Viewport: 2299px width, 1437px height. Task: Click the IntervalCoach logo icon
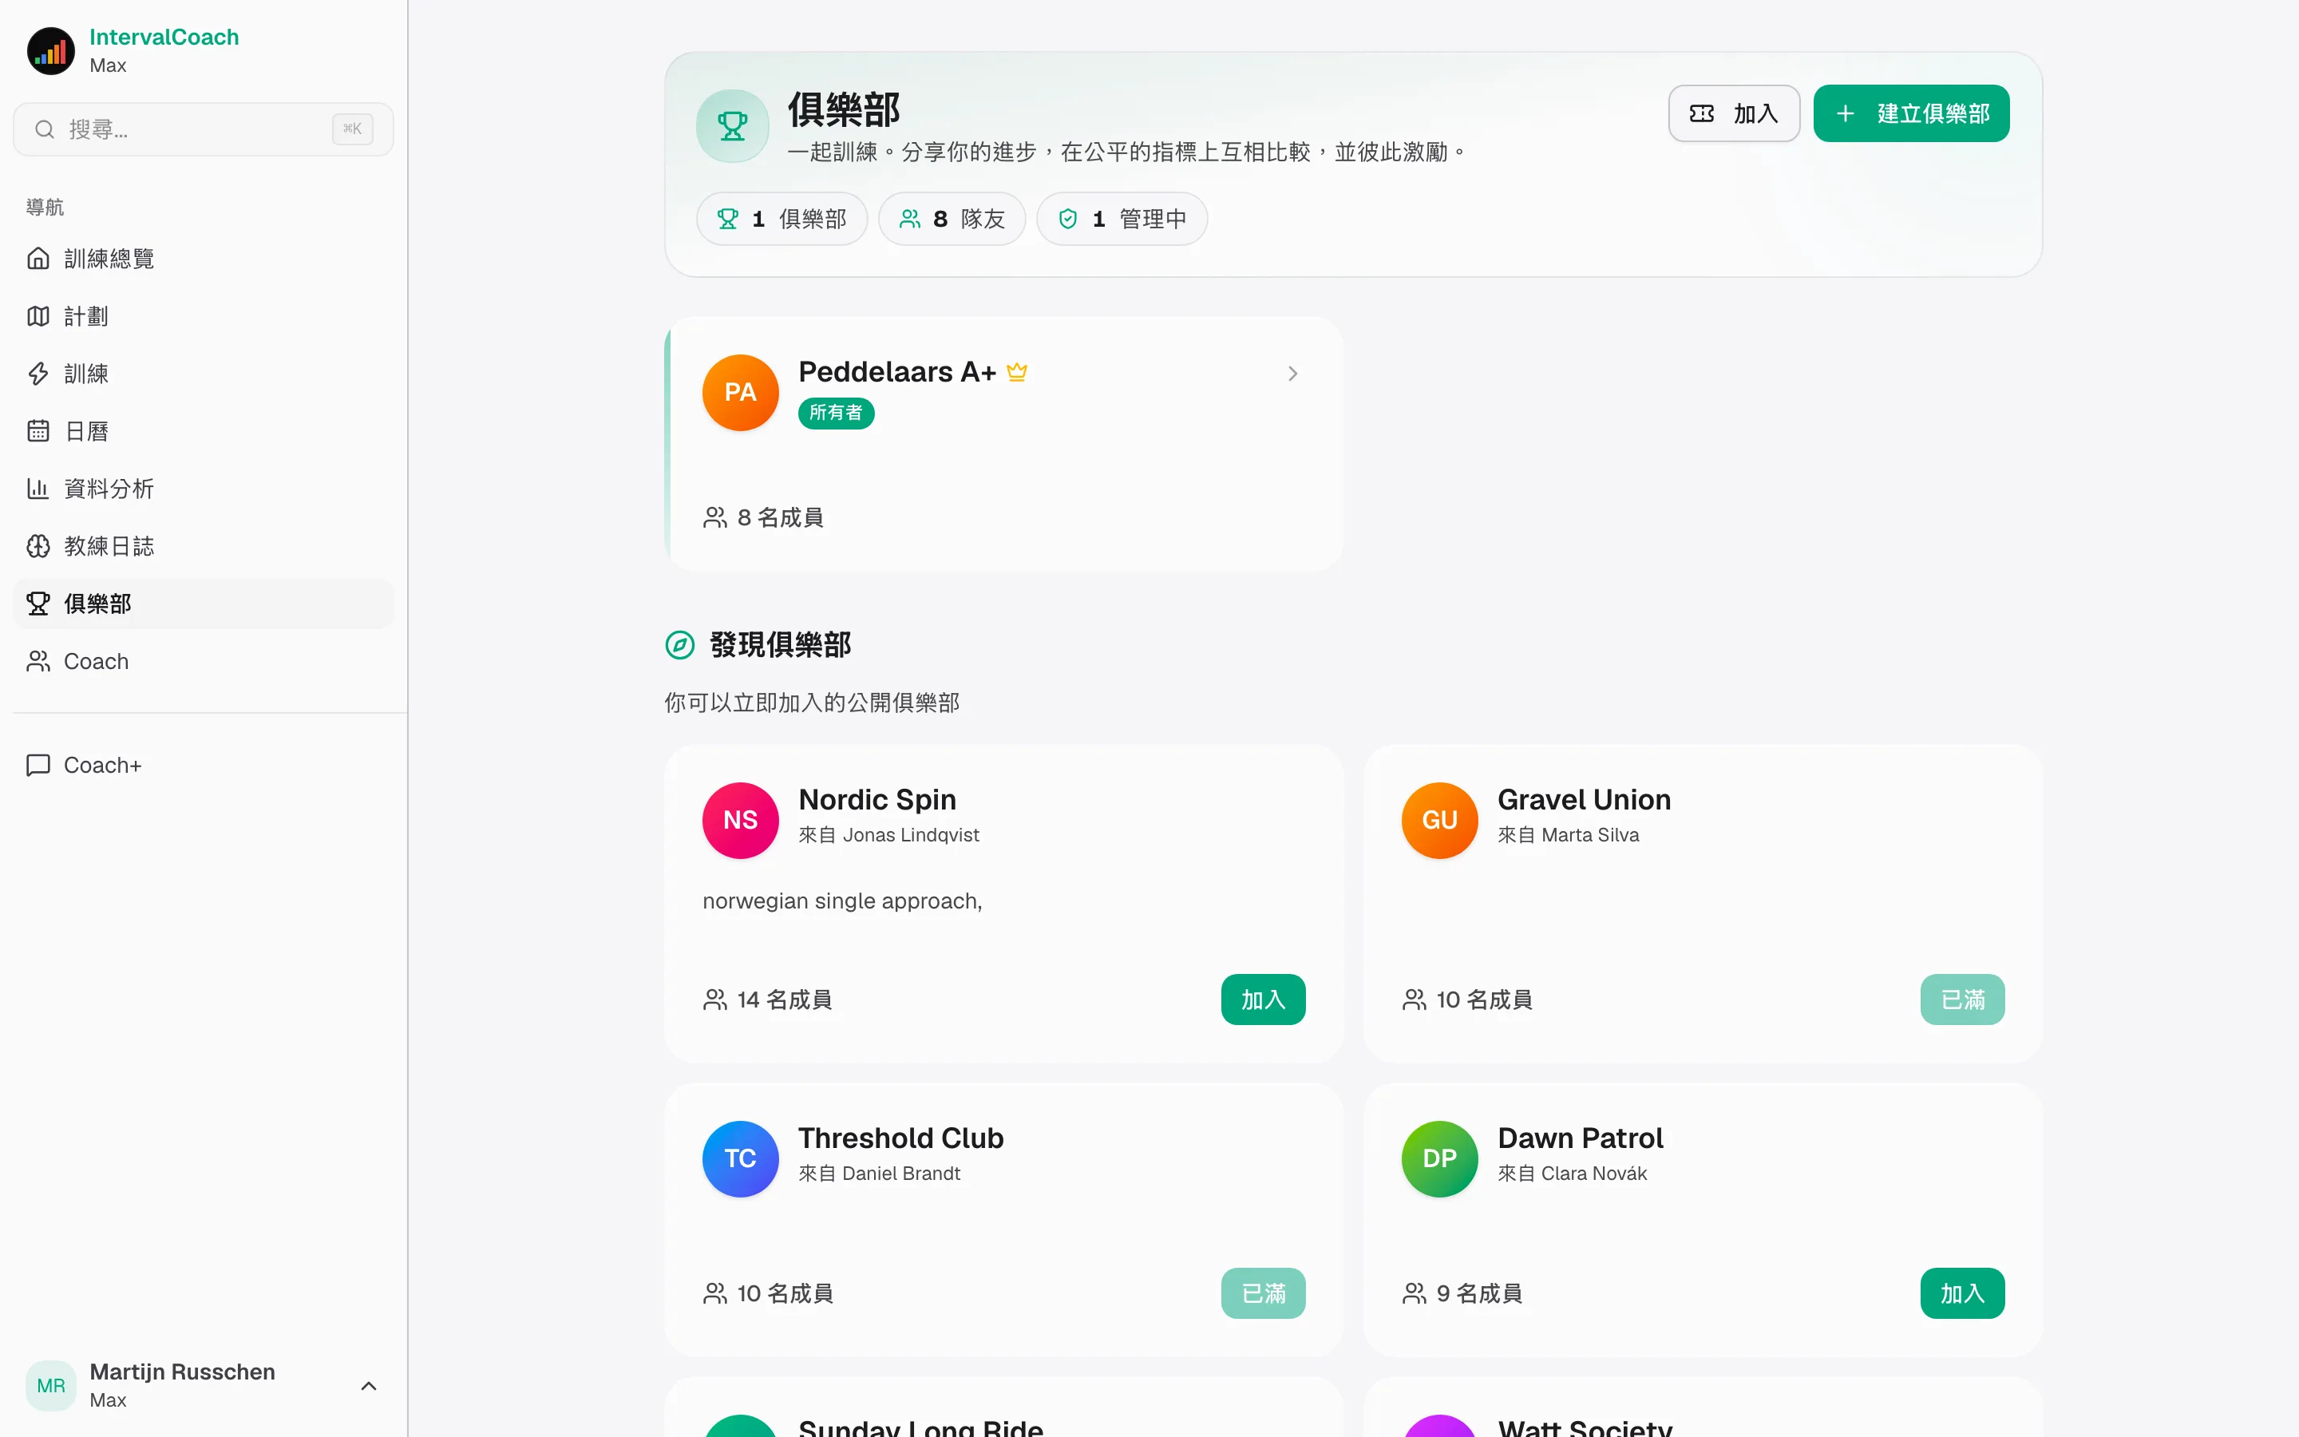pyautogui.click(x=50, y=50)
